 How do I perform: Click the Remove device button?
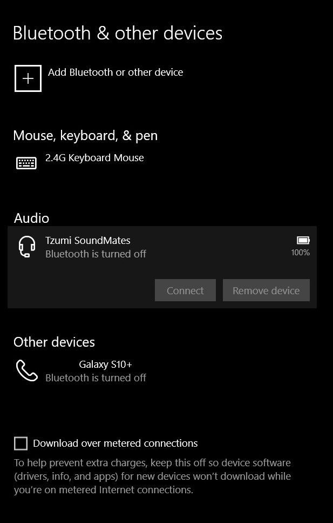(266, 290)
